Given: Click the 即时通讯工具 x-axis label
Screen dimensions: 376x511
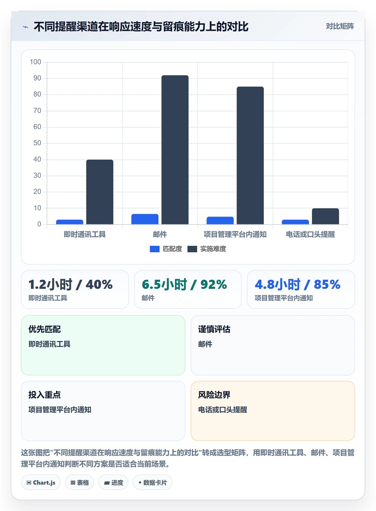Looking at the screenshot, I should [x=85, y=235].
